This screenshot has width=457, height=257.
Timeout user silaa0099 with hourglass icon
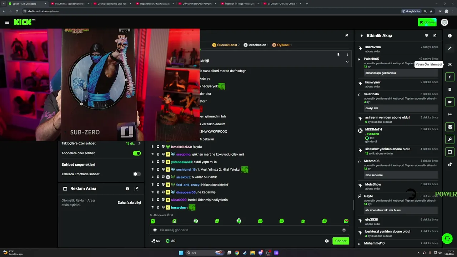point(158,200)
